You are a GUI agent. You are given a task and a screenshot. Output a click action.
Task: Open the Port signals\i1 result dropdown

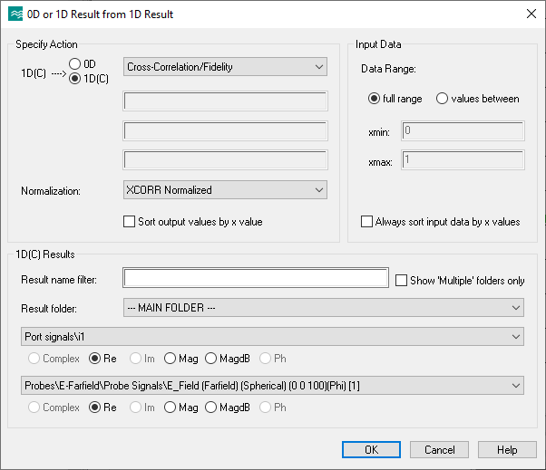coord(272,337)
